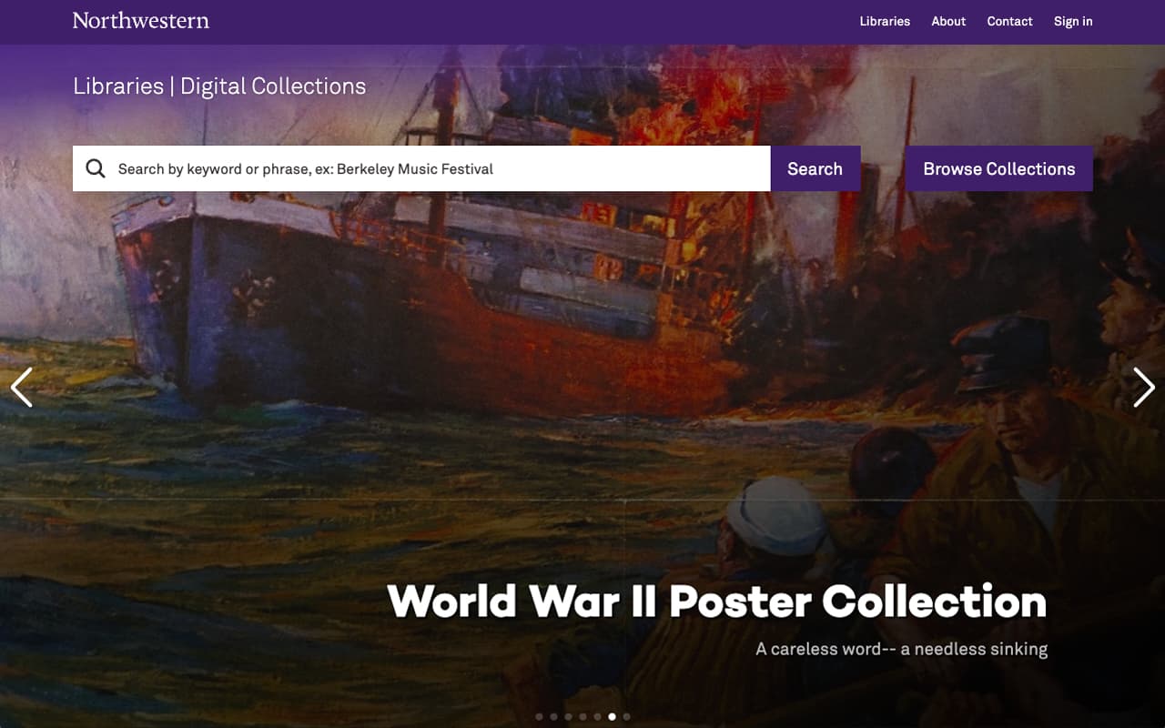Click the Northwestern wordmark logo
1165x728 pixels.
click(x=140, y=20)
